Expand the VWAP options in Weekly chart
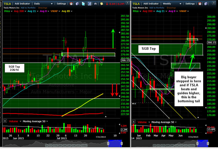Image resolution: width=218 pixels, height=149 pixels. pos(188,11)
